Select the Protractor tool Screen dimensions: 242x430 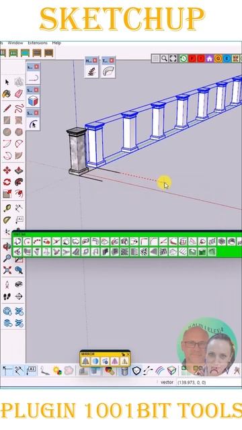[x=7, y=220]
